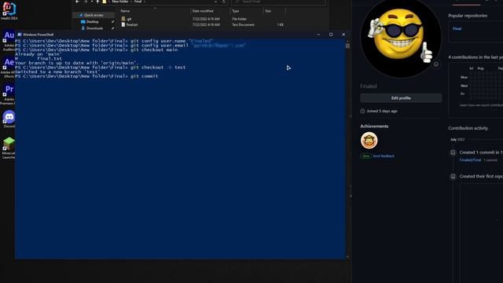The image size is (503, 283).
Task: Open Discord desktop shortcut
Action: coord(9,119)
